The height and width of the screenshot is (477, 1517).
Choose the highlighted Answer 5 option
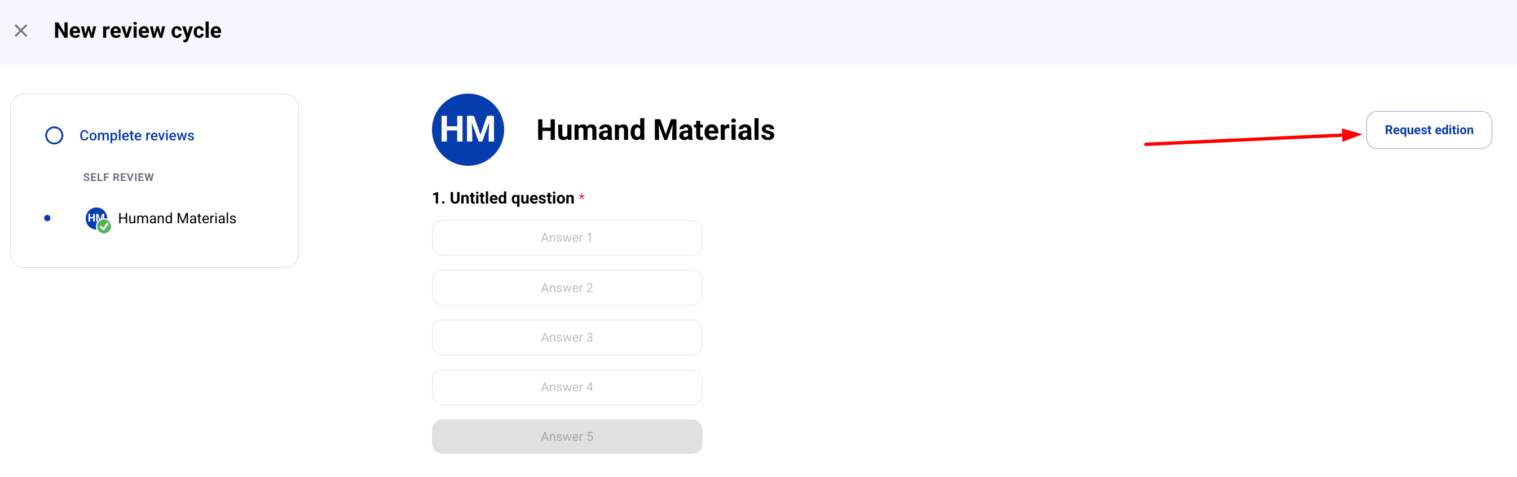[567, 437]
